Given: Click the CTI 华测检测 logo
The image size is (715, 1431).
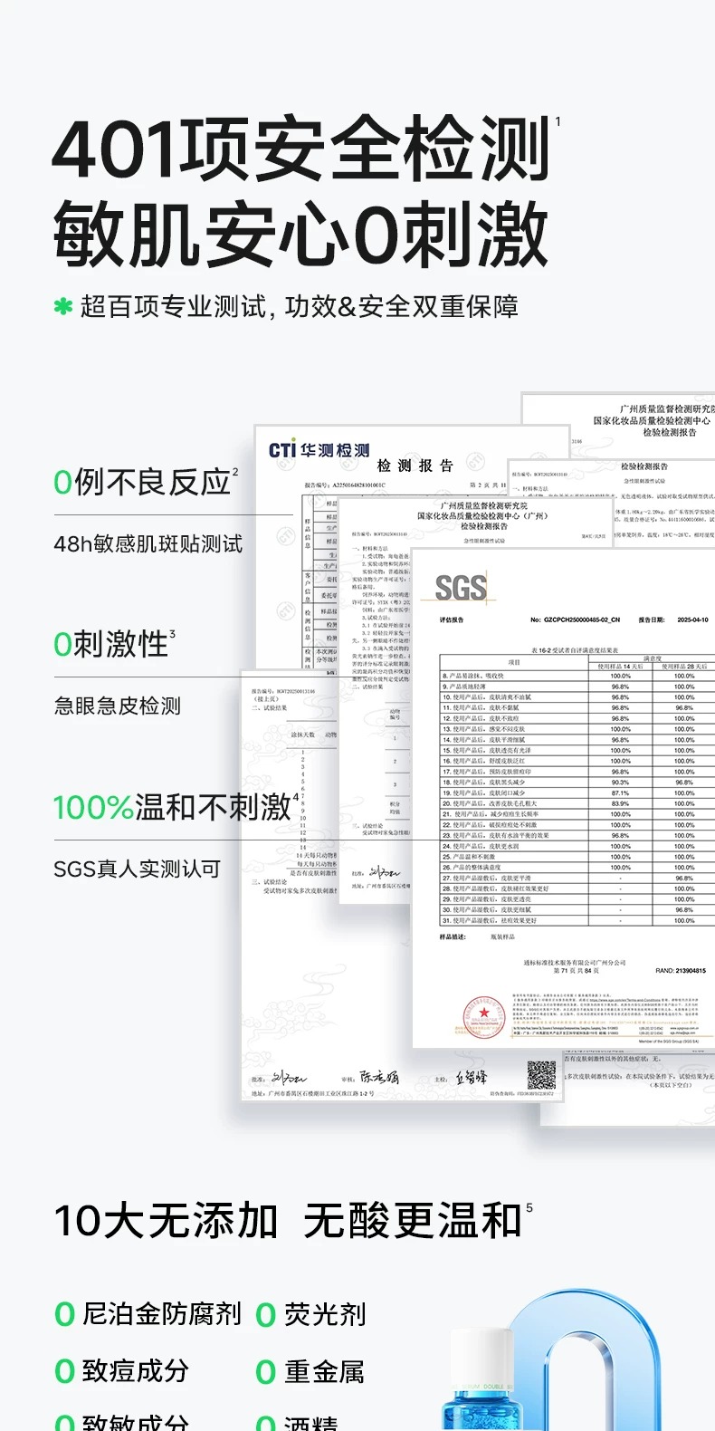Looking at the screenshot, I should [x=319, y=450].
